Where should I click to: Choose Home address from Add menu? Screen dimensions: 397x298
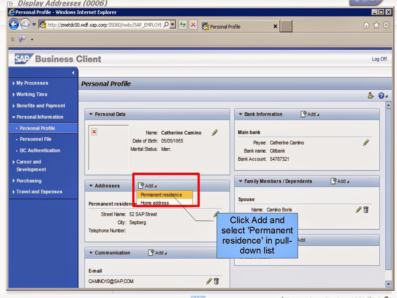[164, 203]
